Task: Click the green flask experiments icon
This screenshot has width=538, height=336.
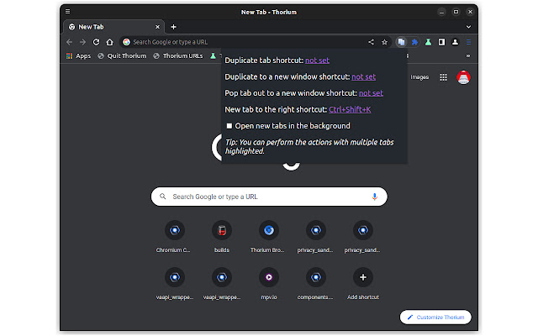Action: point(428,42)
